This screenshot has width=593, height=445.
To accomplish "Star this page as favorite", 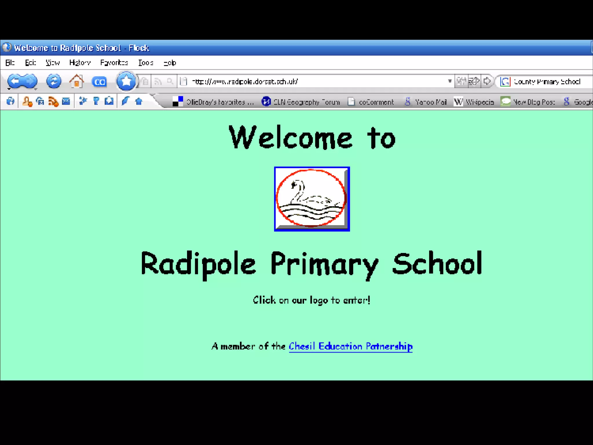I will point(126,81).
